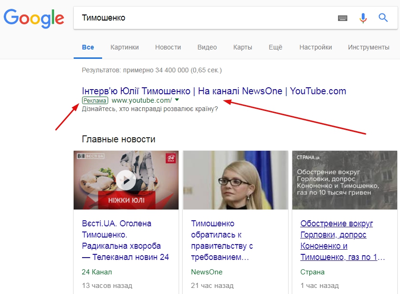
Task: Open Настройки search settings
Action: pos(316,47)
